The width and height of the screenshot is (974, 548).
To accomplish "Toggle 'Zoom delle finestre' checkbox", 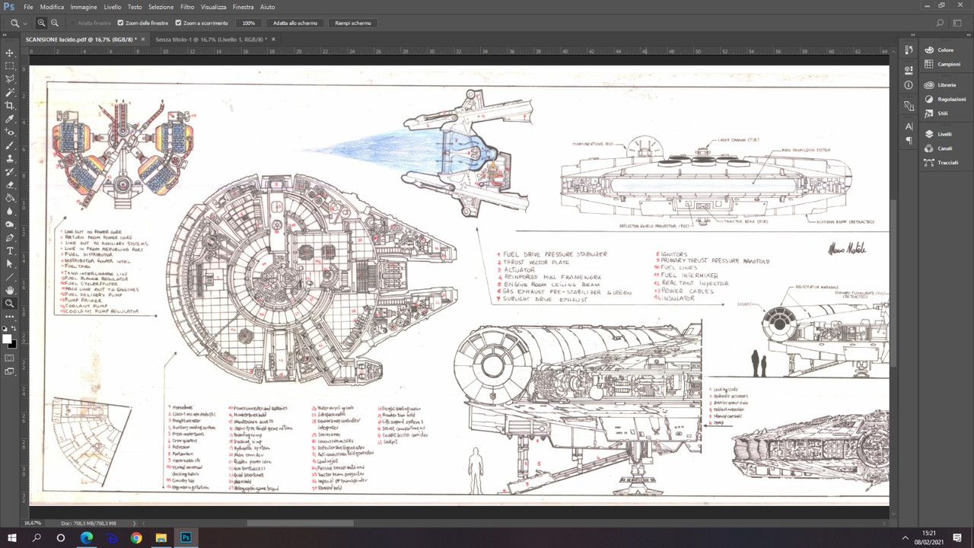I will point(120,23).
